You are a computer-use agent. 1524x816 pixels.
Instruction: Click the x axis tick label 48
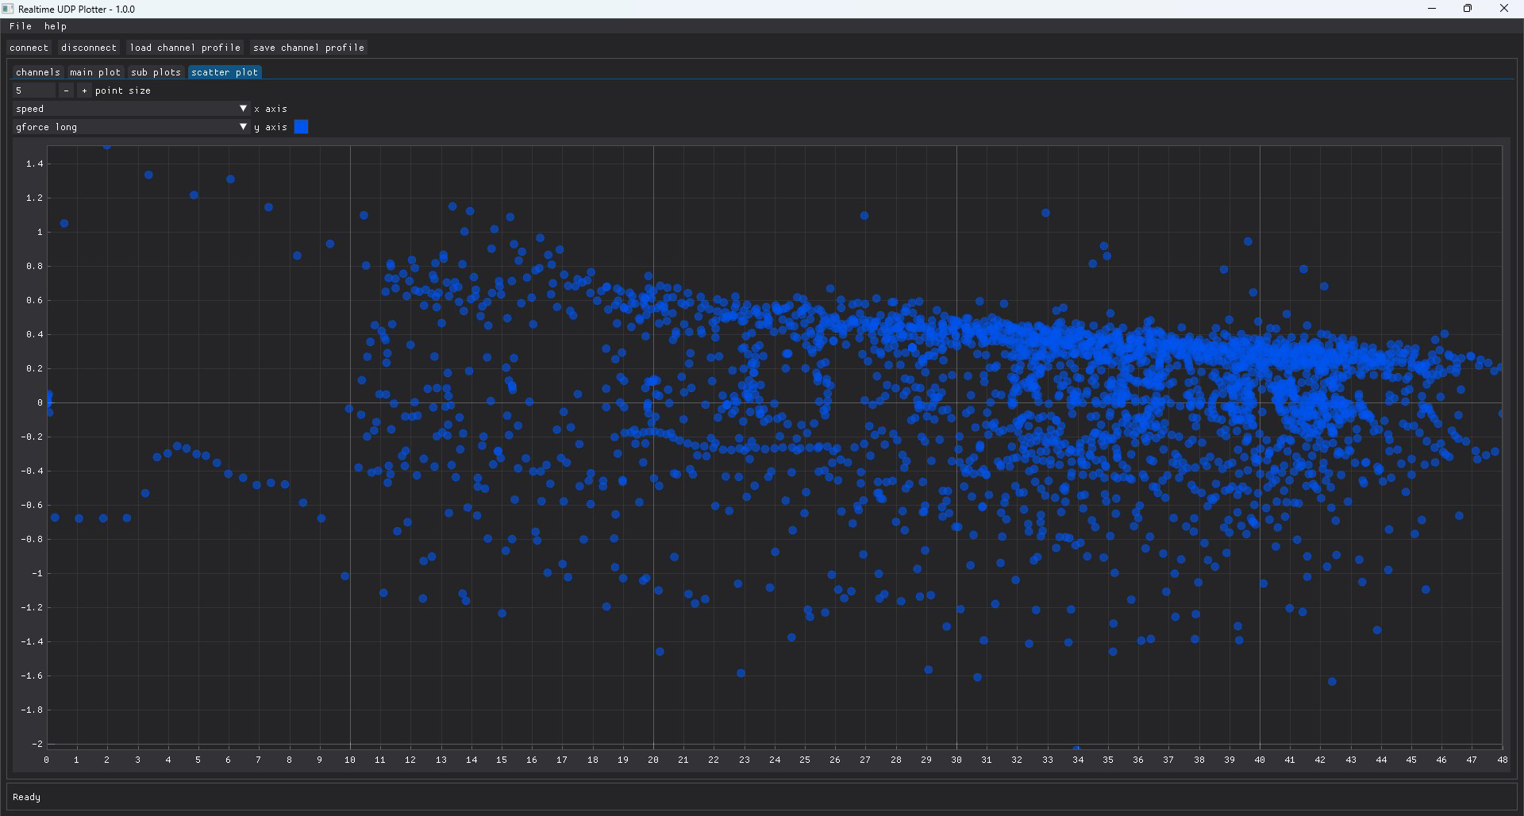(x=1502, y=760)
